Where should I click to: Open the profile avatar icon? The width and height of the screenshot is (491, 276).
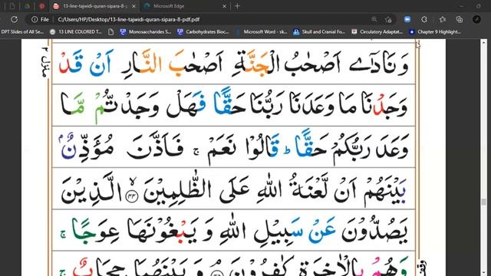click(476, 19)
